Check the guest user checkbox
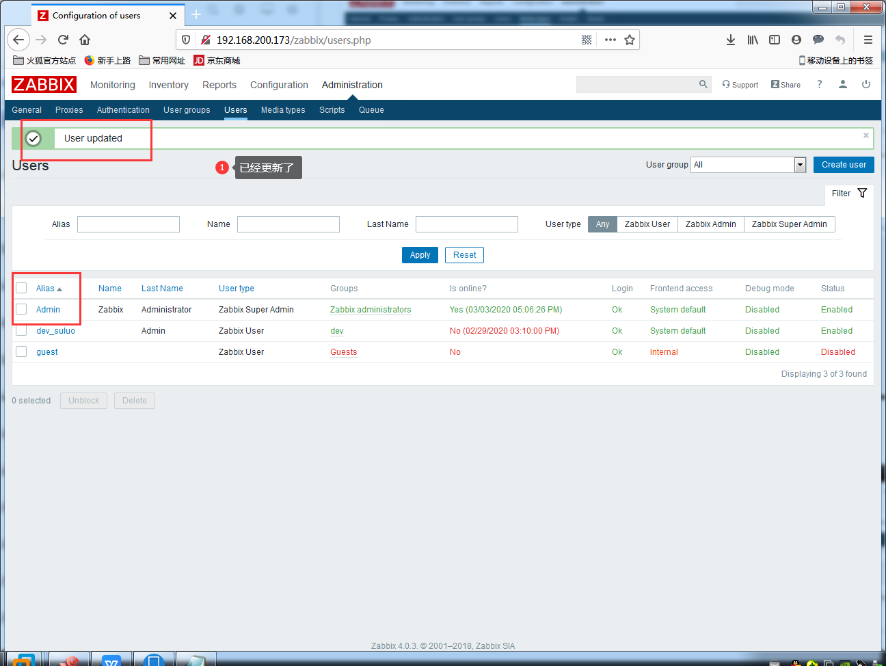Screen dimensions: 886x666 tap(21, 351)
